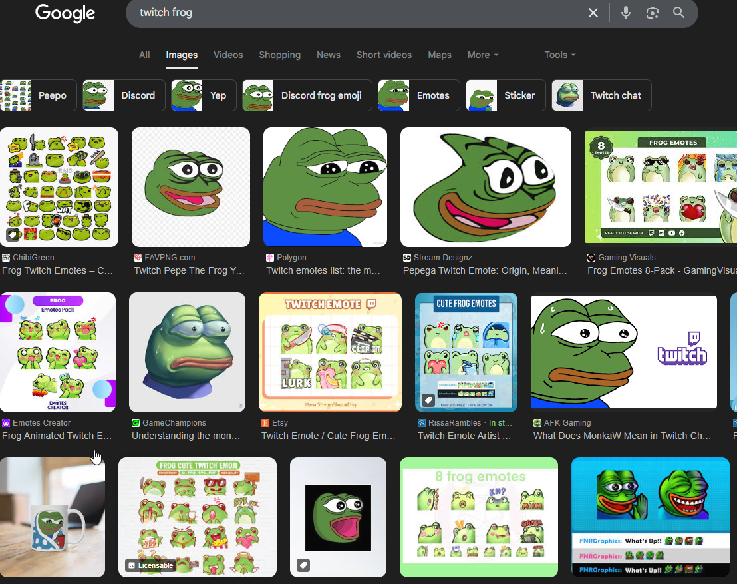Image resolution: width=737 pixels, height=584 pixels.
Task: Click the Etsy source favicon
Action: click(265, 423)
